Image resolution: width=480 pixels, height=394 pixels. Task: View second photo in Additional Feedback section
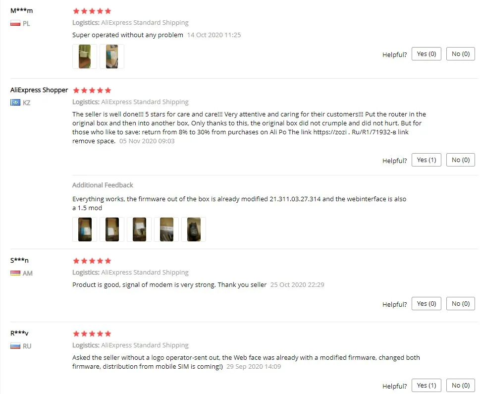[x=112, y=229]
